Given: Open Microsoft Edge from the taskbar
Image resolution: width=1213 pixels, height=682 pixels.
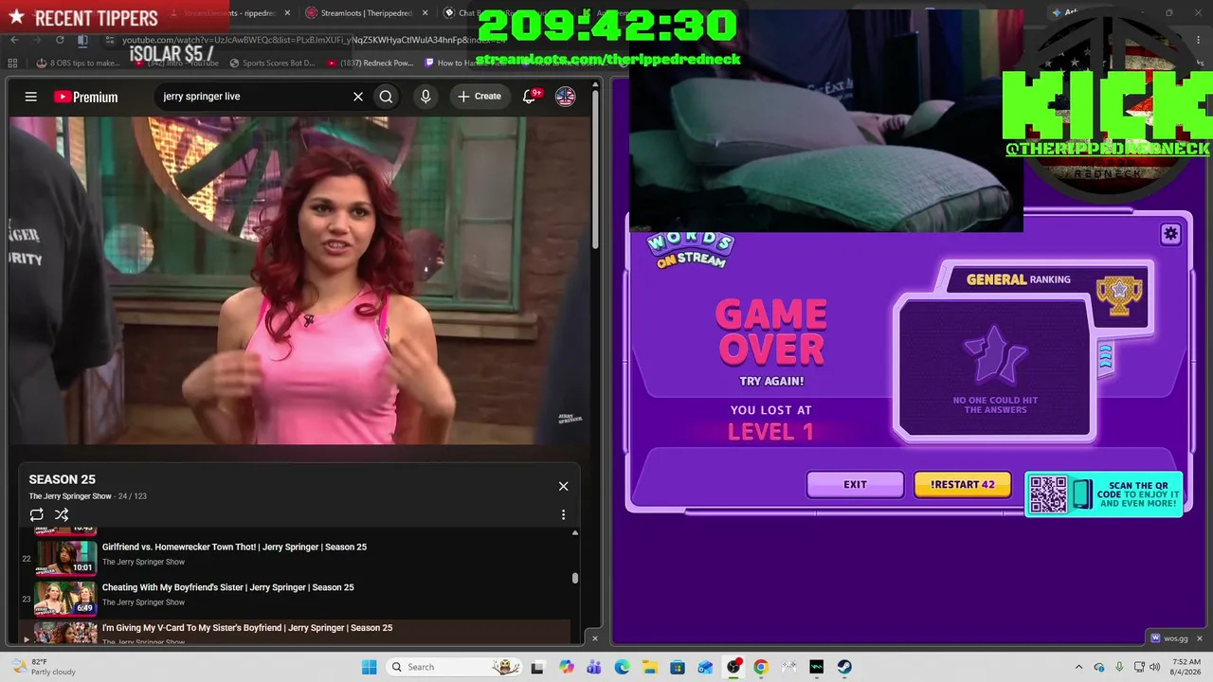Looking at the screenshot, I should point(622,667).
